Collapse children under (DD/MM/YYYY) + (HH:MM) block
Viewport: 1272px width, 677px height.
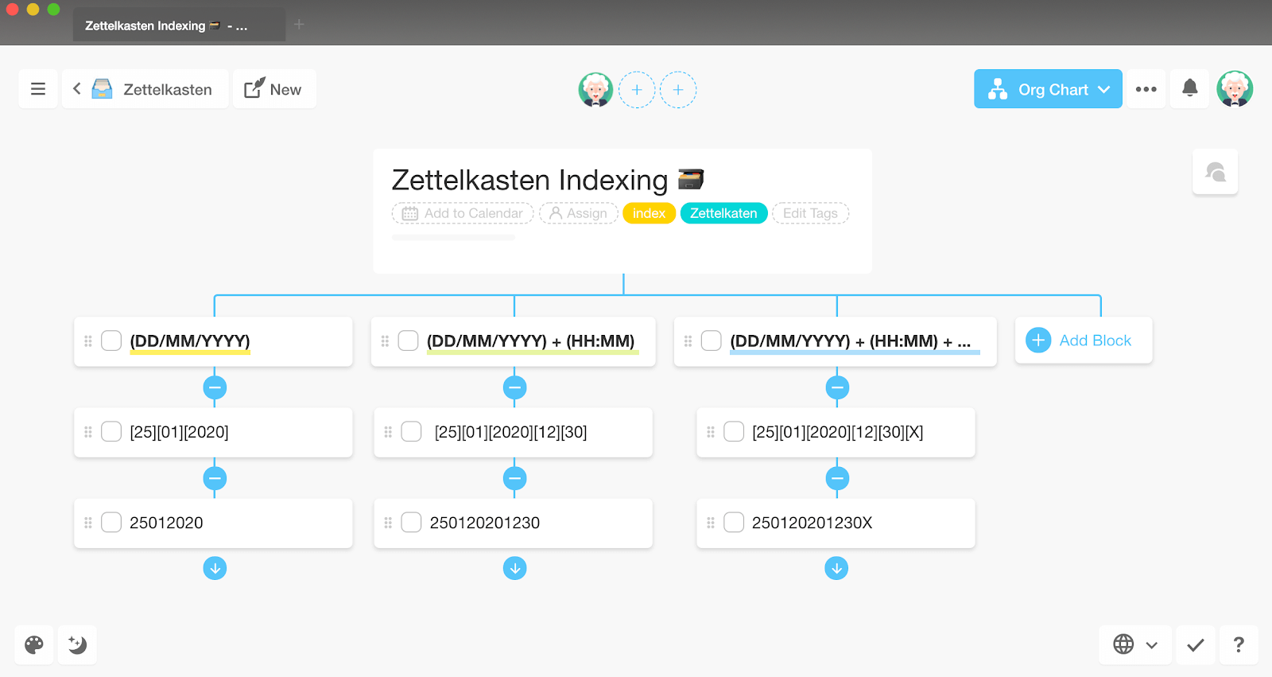514,387
